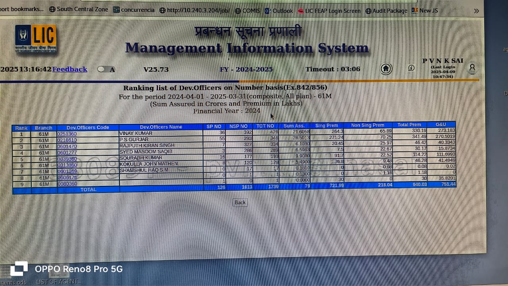Click the Back button
The height and width of the screenshot is (286, 508).
pos(240,203)
